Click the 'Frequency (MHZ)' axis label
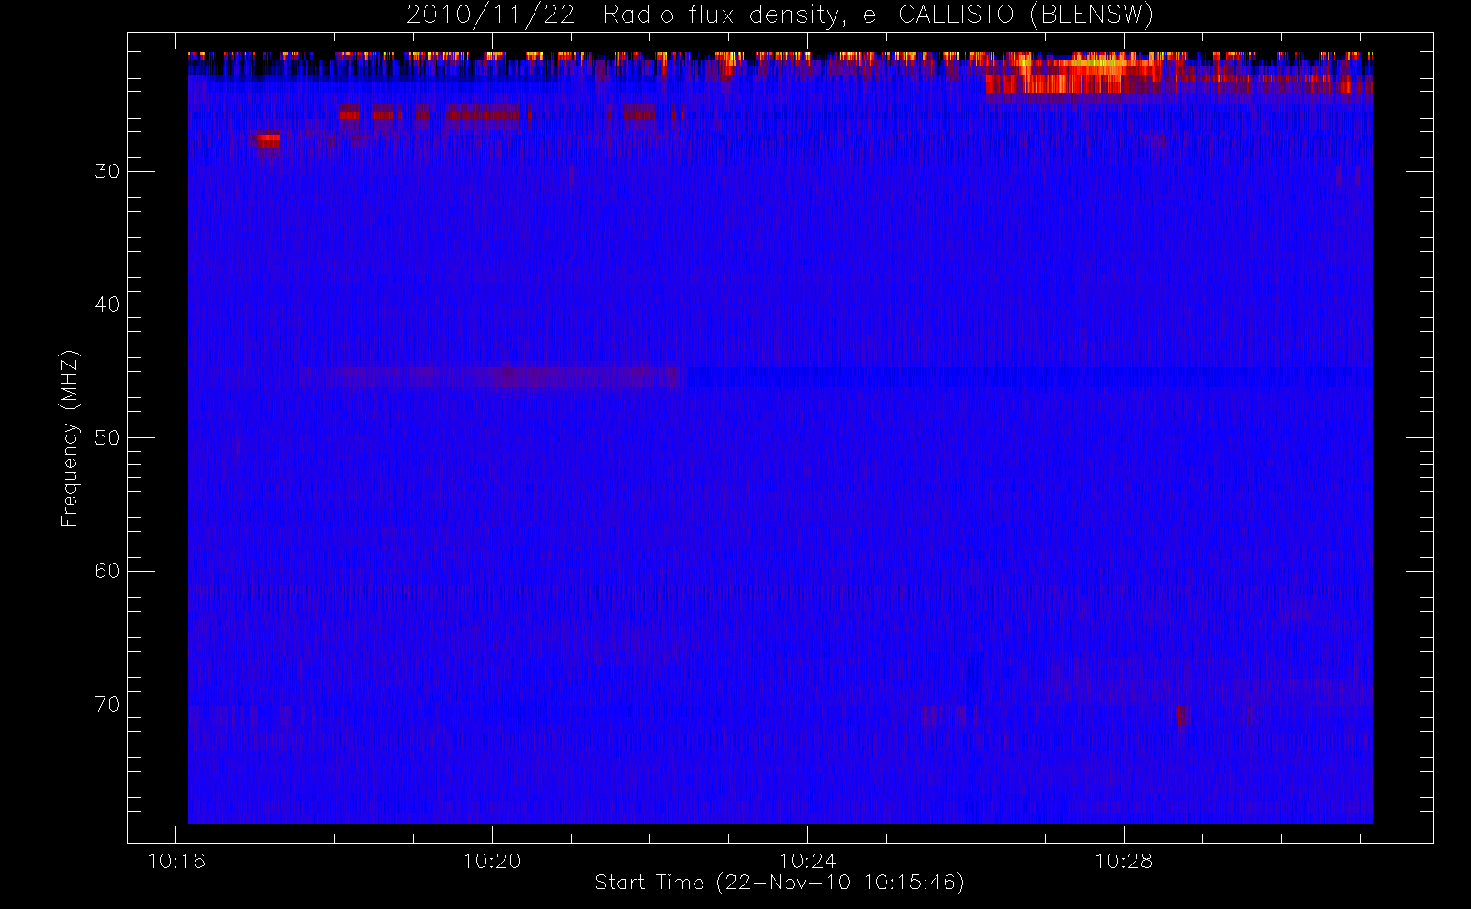Image resolution: width=1471 pixels, height=909 pixels. coord(69,438)
